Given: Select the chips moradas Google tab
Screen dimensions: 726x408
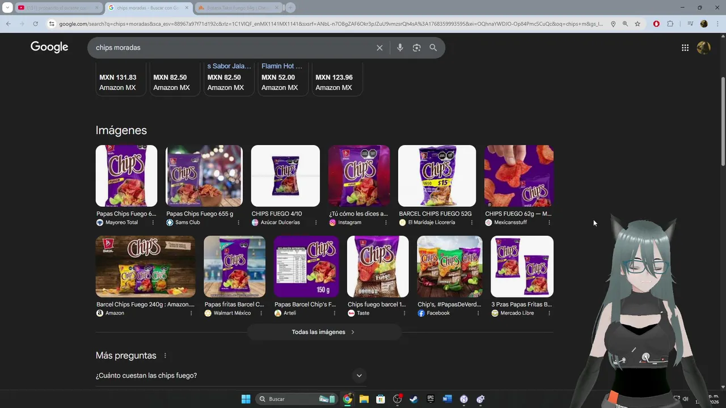Looking at the screenshot, I should 148,8.
